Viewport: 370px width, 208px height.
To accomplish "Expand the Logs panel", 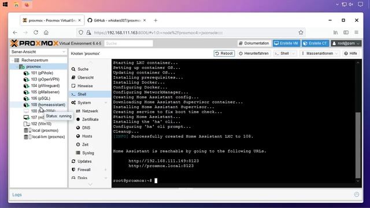I will (x=17, y=195).
